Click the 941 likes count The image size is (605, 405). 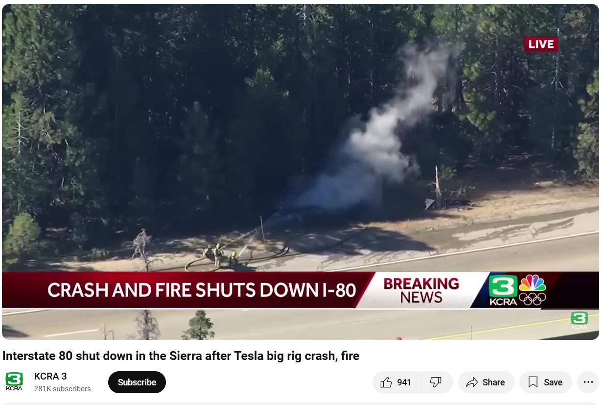(404, 382)
